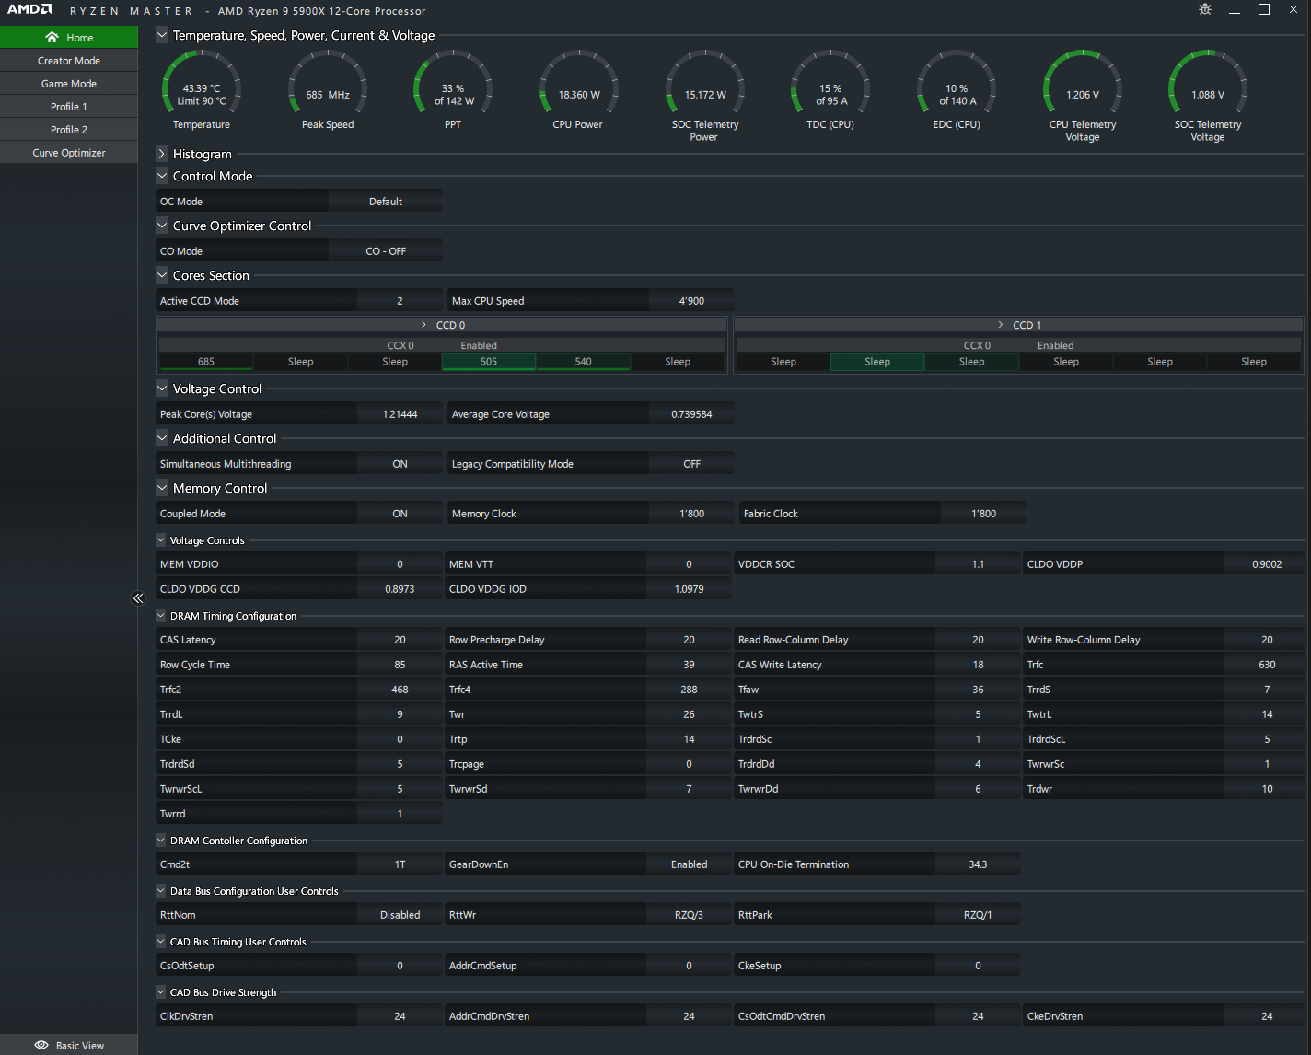Screen dimensions: 1311x1055
Task: Collapse DRAM Timing Configuration subsection
Action: (161, 616)
